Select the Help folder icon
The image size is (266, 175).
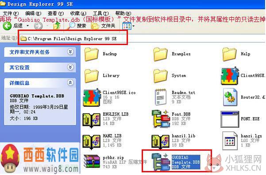229,54
